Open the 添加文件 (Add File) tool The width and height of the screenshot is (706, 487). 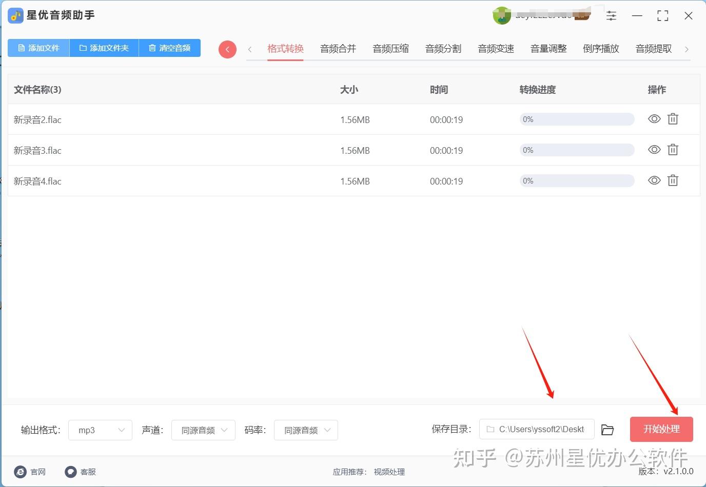[x=38, y=48]
